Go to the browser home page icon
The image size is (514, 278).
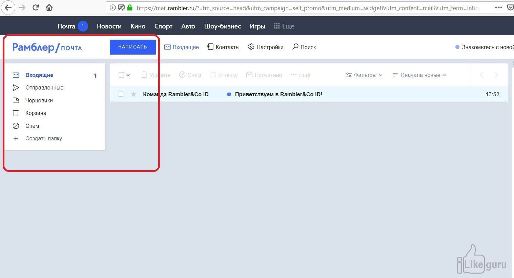(x=49, y=7)
